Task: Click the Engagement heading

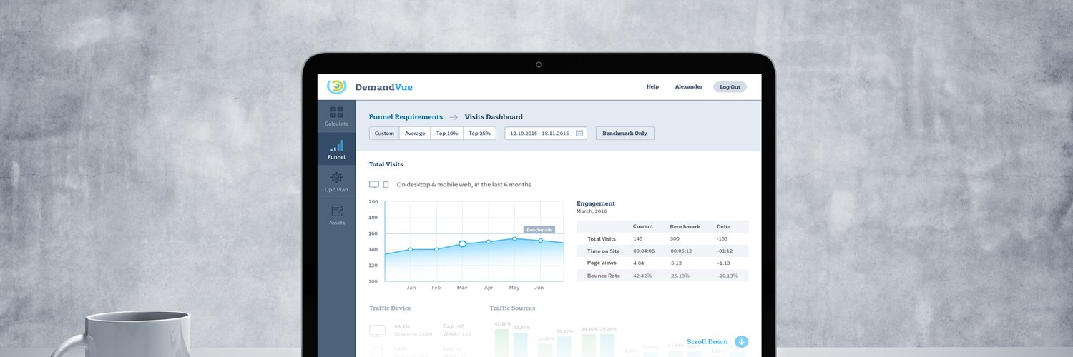Action: (x=596, y=203)
